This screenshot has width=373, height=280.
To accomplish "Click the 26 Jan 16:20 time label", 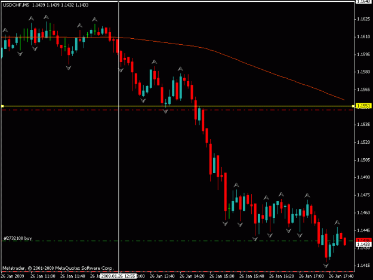I will coord(282,276).
